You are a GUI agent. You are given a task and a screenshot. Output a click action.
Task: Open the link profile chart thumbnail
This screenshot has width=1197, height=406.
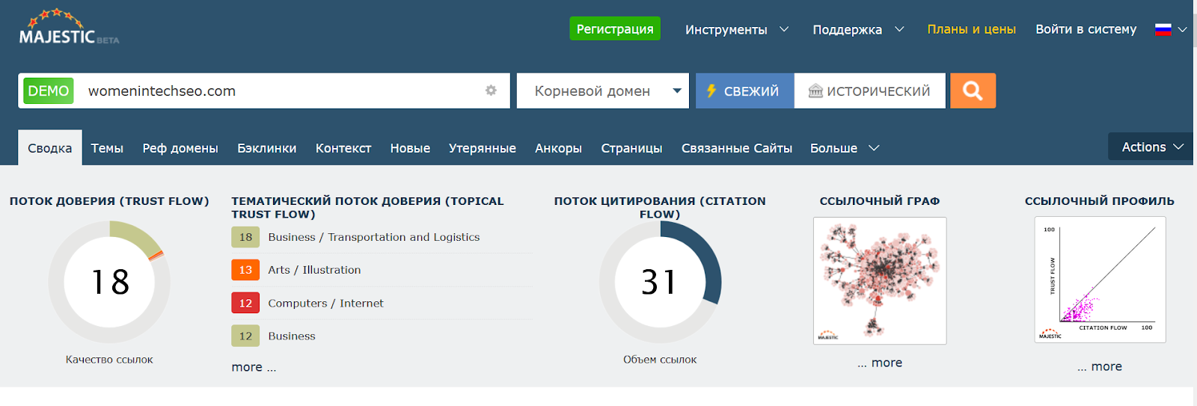coord(1100,280)
